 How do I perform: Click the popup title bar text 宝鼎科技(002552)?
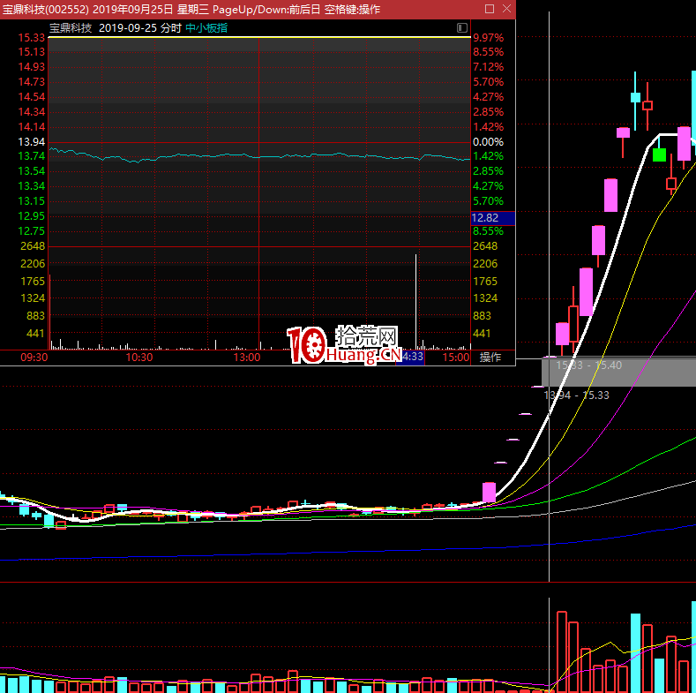(44, 8)
